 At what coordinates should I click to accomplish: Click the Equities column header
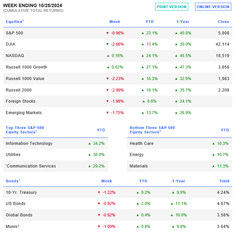click(x=15, y=22)
